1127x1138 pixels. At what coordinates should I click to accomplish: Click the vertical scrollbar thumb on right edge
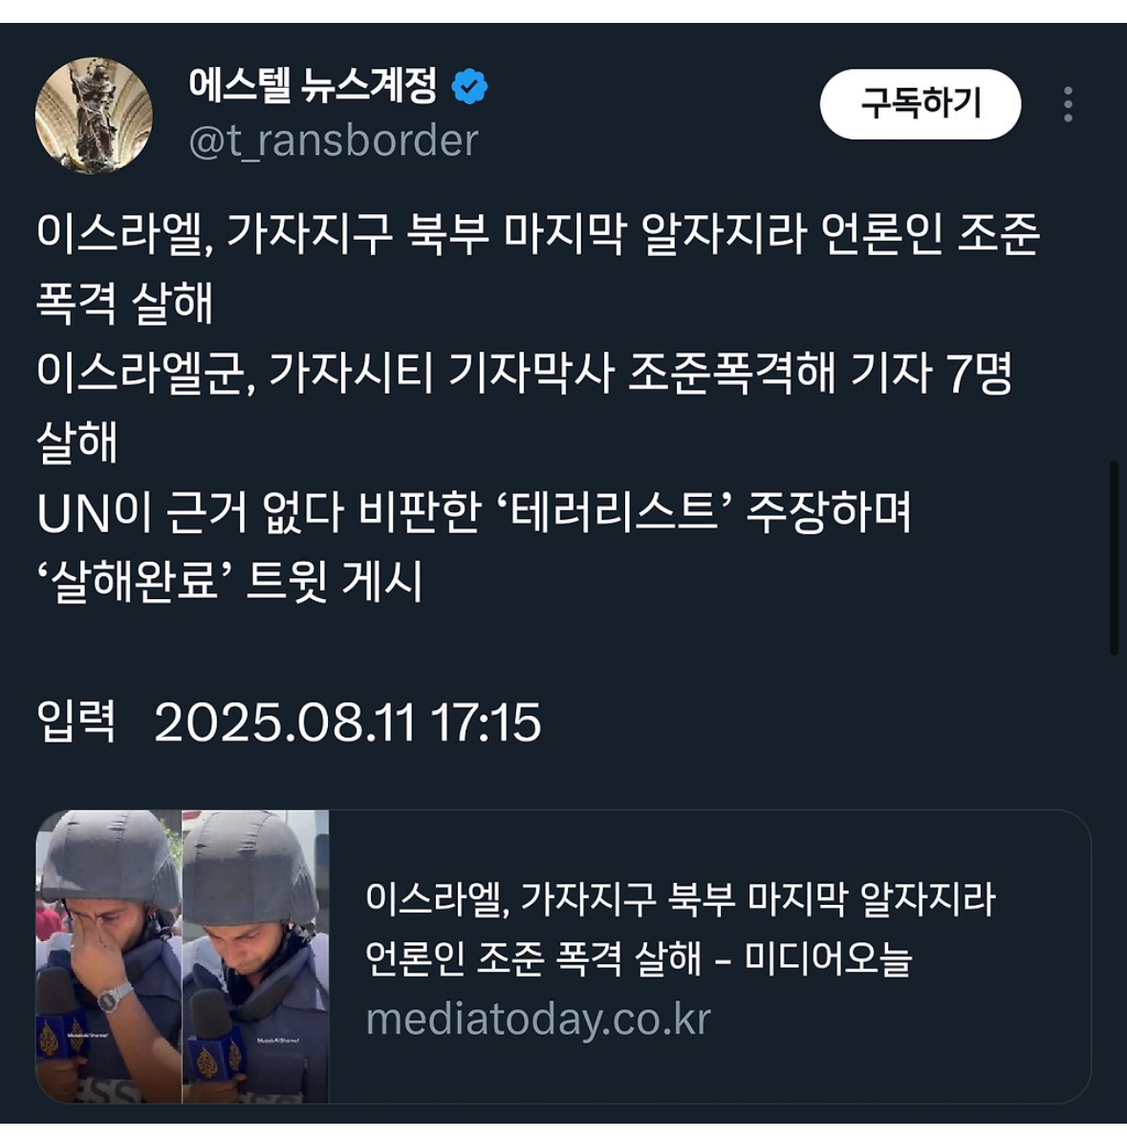point(1114,557)
